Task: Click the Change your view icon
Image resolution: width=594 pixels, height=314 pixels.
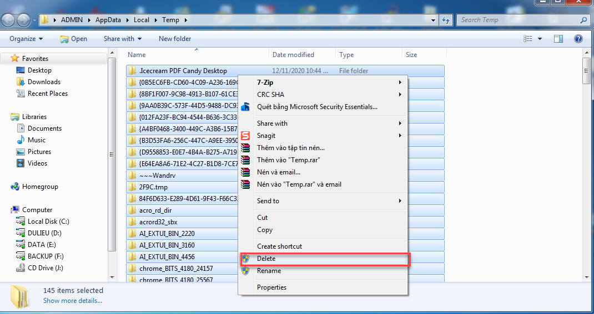Action: pyautogui.click(x=528, y=39)
